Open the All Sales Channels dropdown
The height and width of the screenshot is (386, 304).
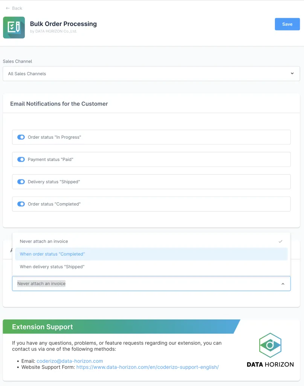(x=151, y=74)
